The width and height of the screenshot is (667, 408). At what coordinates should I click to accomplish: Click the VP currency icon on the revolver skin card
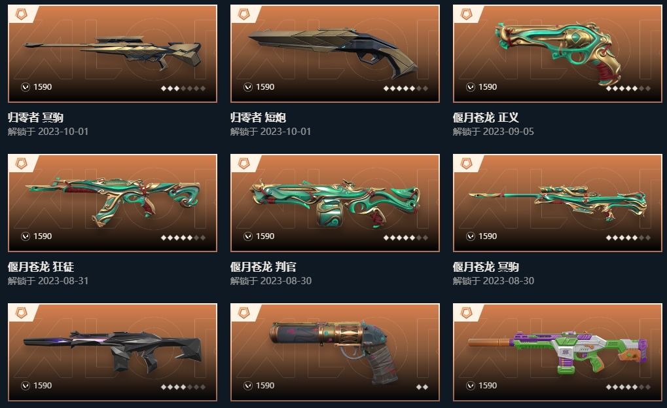click(x=248, y=386)
